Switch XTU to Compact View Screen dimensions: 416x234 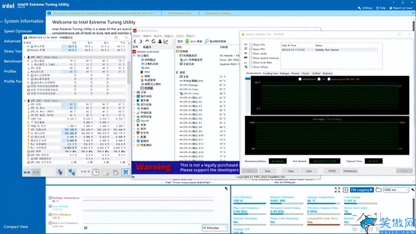click(x=16, y=227)
